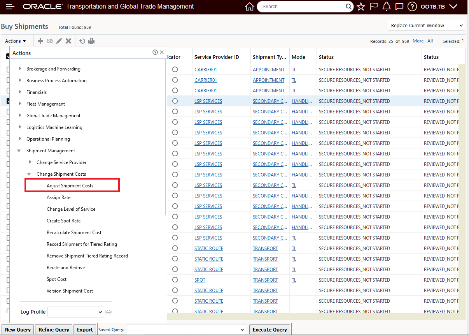Select Assign Rate action
The width and height of the screenshot is (469, 335).
click(x=59, y=197)
